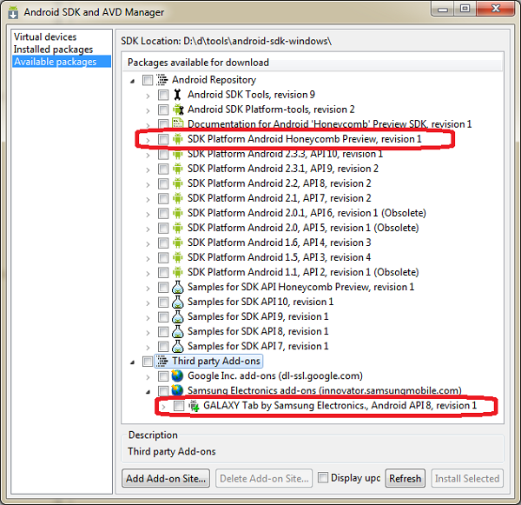Click the Delete Add-on Site button

coord(264,478)
